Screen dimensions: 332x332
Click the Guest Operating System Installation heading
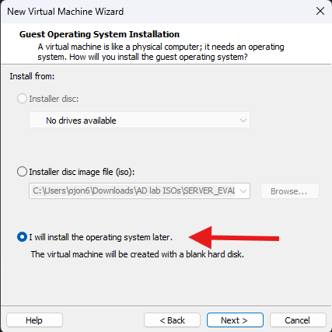pyautogui.click(x=100, y=34)
